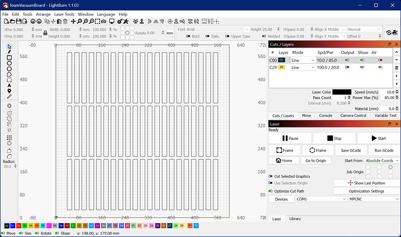Open Mode dropdown for layer C00
This screenshot has height=237, width=401.
[303, 60]
